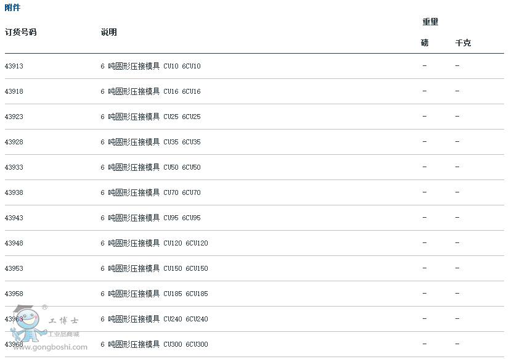Click order number 43923

coord(14,117)
